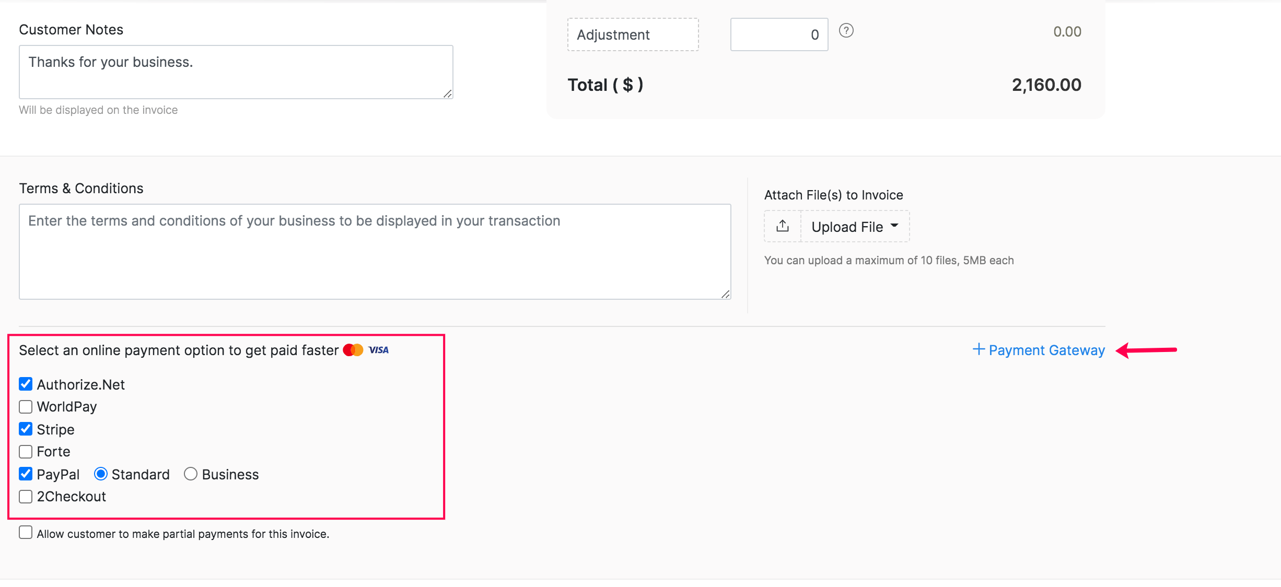
Task: Expand the Upload File dropdown
Action: 895,226
